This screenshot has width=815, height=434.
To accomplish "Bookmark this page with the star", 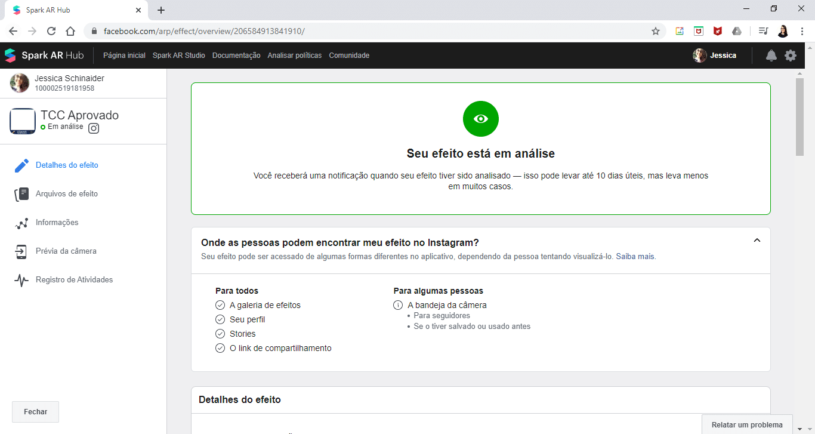I will click(x=656, y=31).
